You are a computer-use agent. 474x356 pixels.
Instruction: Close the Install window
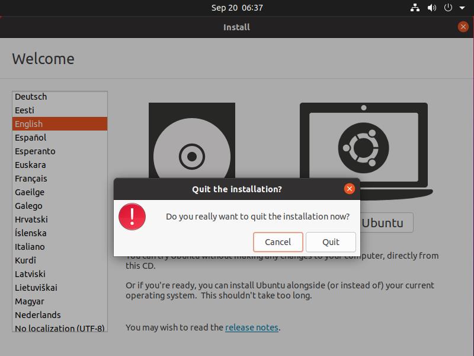coord(463,27)
